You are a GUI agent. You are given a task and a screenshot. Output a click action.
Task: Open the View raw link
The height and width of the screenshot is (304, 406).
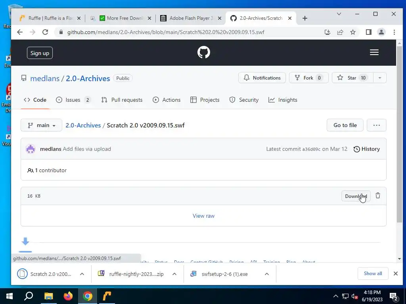pyautogui.click(x=203, y=216)
